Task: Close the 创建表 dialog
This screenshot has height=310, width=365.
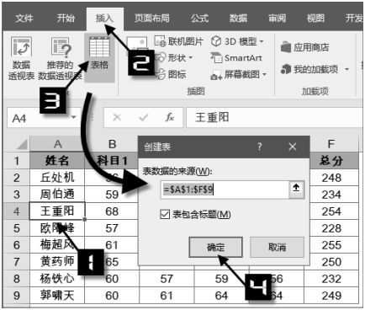Action: coord(293,147)
